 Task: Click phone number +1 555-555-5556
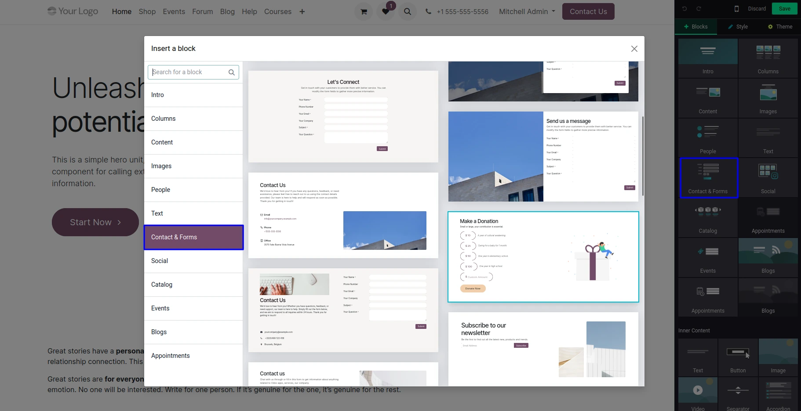pyautogui.click(x=462, y=12)
